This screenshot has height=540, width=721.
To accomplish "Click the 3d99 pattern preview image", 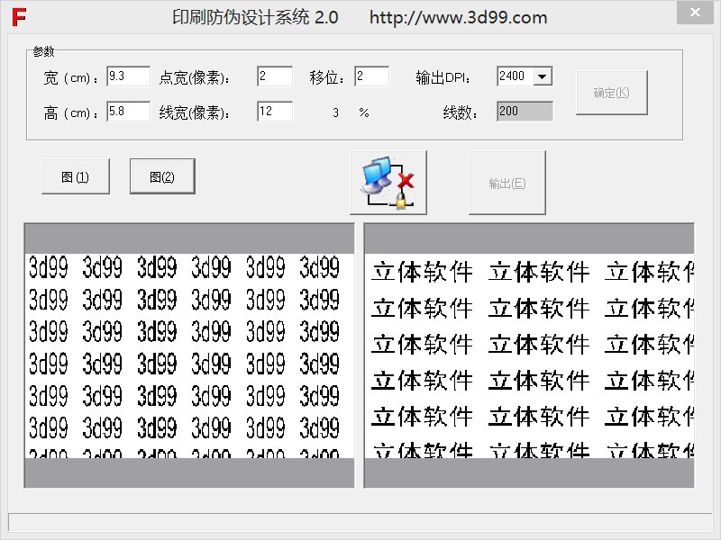I will click(x=189, y=355).
